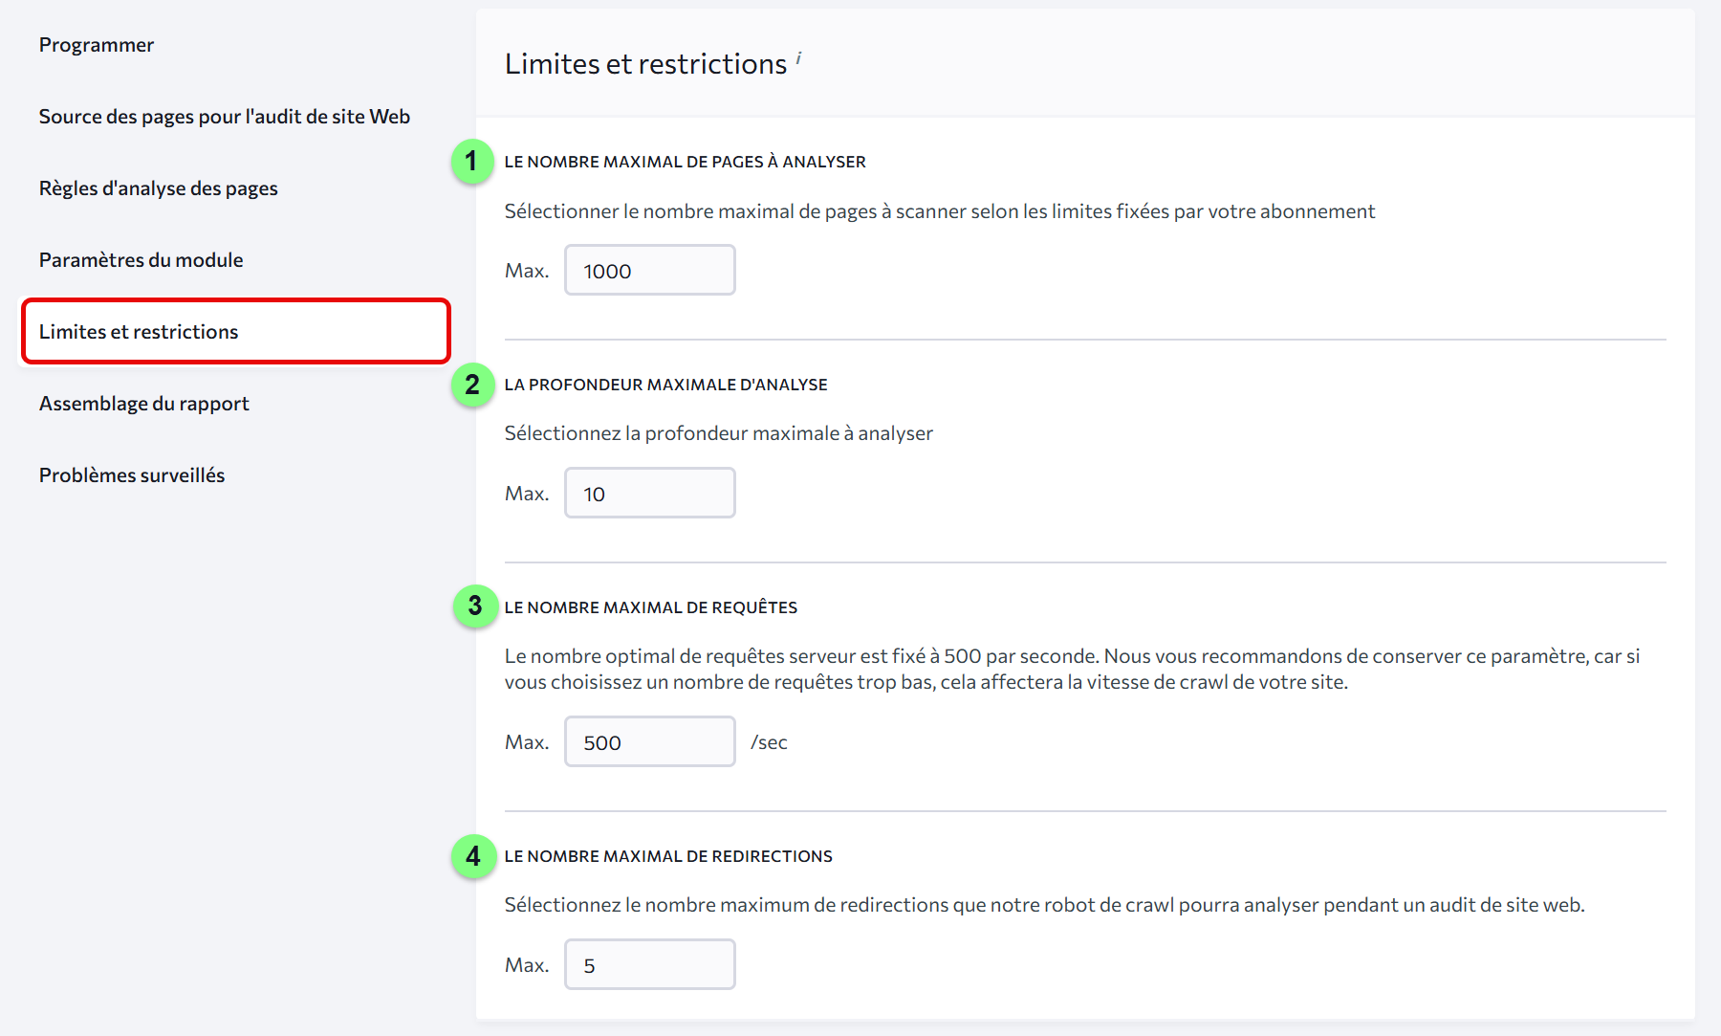Click the /sec unit label
Image resolution: width=1721 pixels, height=1036 pixels.
pyautogui.click(x=769, y=742)
